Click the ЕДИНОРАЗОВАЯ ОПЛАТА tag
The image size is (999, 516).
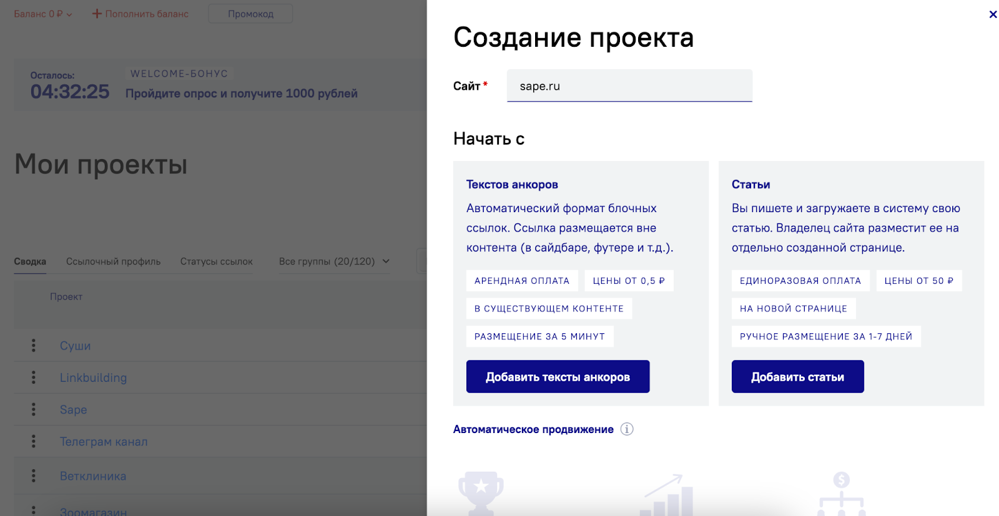click(800, 281)
